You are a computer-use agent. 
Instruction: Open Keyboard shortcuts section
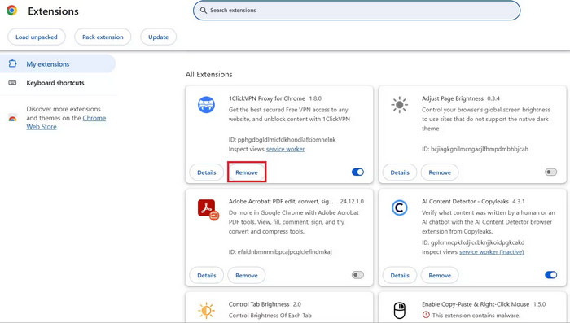coord(58,83)
